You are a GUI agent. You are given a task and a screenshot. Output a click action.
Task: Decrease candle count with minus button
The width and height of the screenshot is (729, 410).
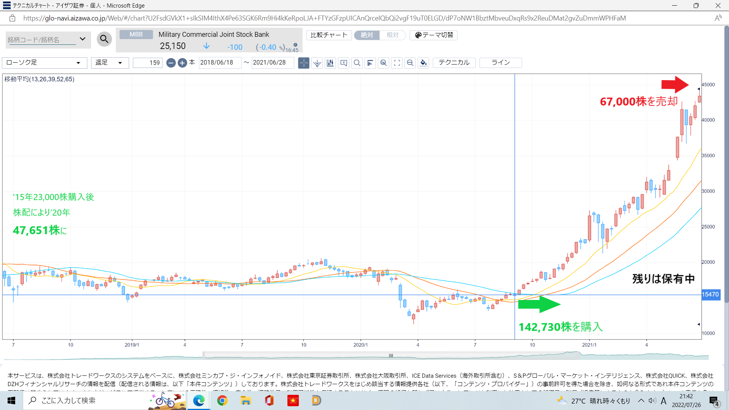(171, 63)
